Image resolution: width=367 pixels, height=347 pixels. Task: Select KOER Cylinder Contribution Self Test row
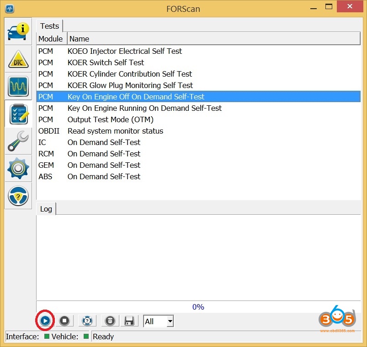[x=198, y=74]
